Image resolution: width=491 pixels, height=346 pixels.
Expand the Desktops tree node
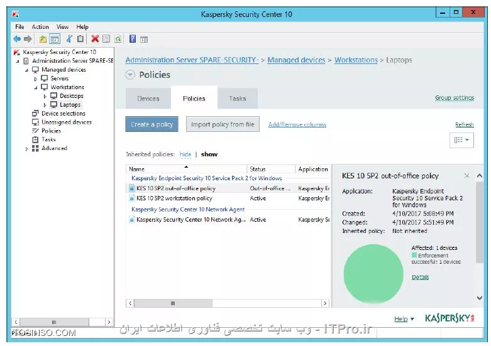pyautogui.click(x=45, y=96)
